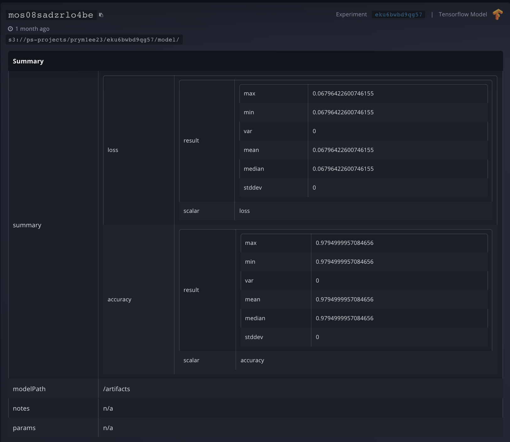Click the scalar value 'accuracy'
The image size is (510, 442).
coord(252,360)
